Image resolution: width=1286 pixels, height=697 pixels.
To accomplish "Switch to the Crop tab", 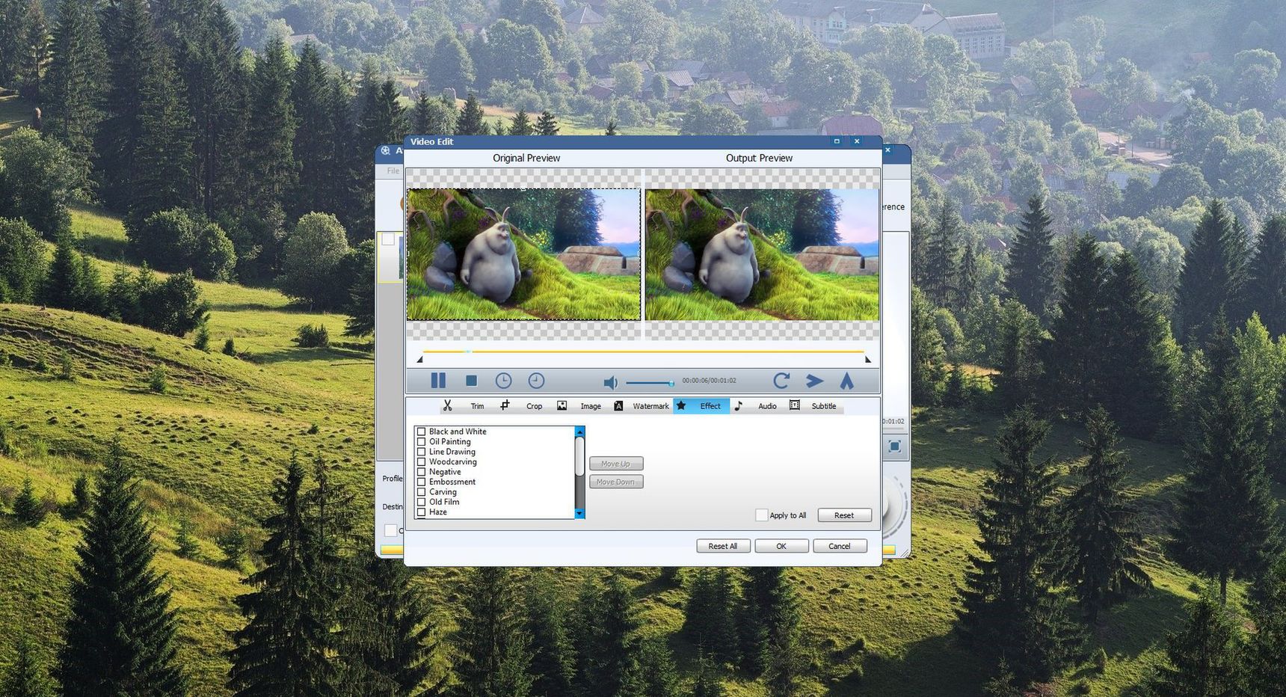I will pyautogui.click(x=534, y=406).
